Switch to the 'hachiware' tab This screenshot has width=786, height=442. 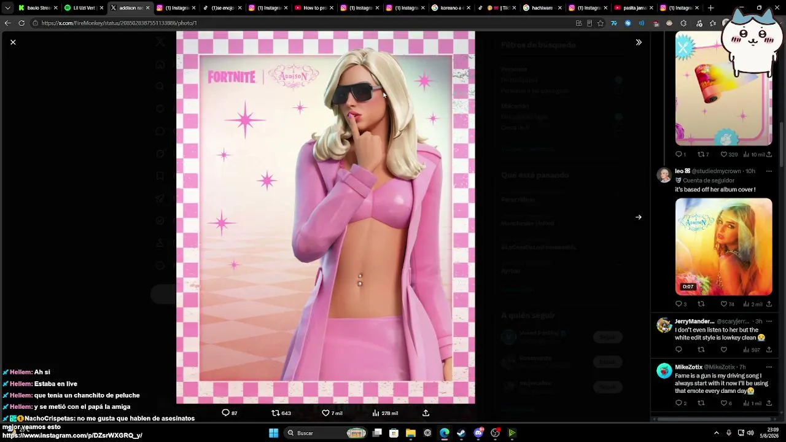pyautogui.click(x=543, y=8)
